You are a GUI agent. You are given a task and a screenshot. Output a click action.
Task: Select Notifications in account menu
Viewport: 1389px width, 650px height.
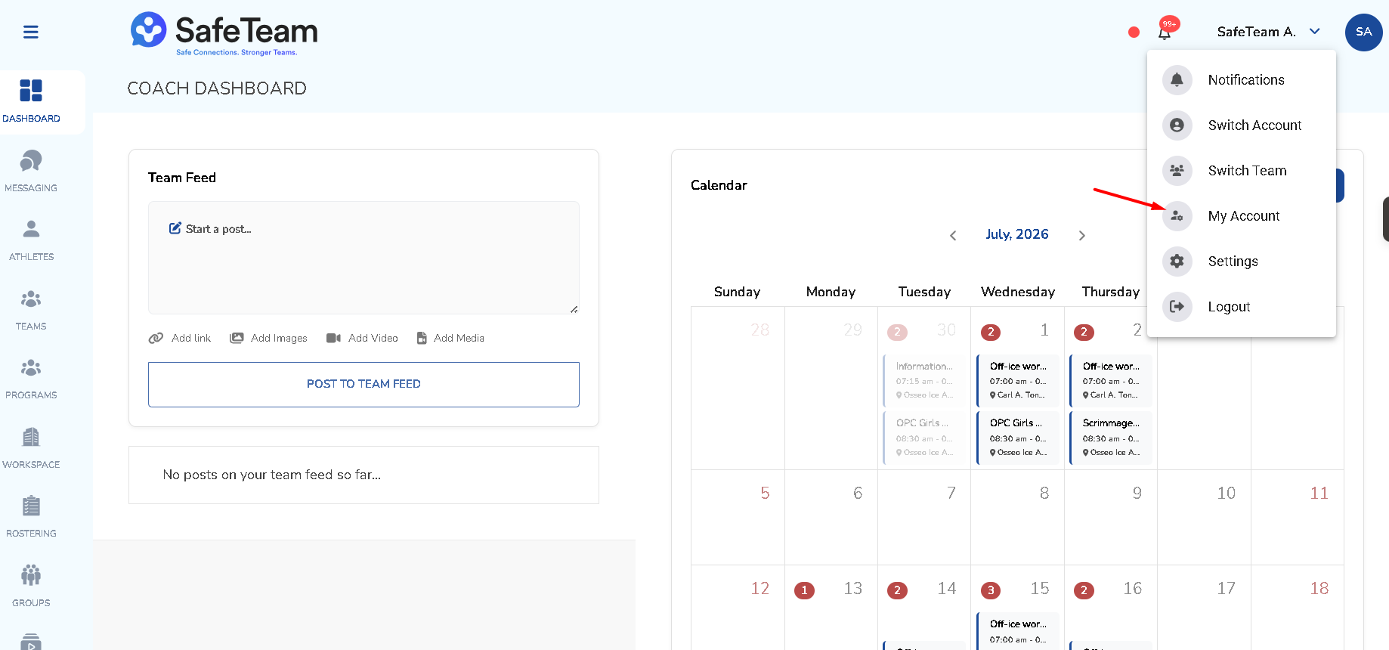[x=1242, y=80]
